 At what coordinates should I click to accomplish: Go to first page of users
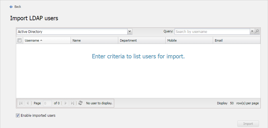pyautogui.click(x=21, y=103)
